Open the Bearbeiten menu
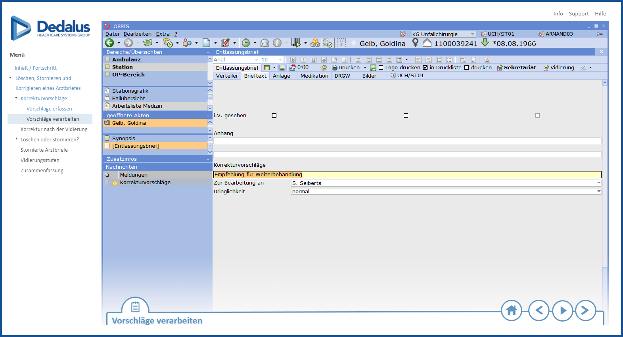 pos(137,34)
